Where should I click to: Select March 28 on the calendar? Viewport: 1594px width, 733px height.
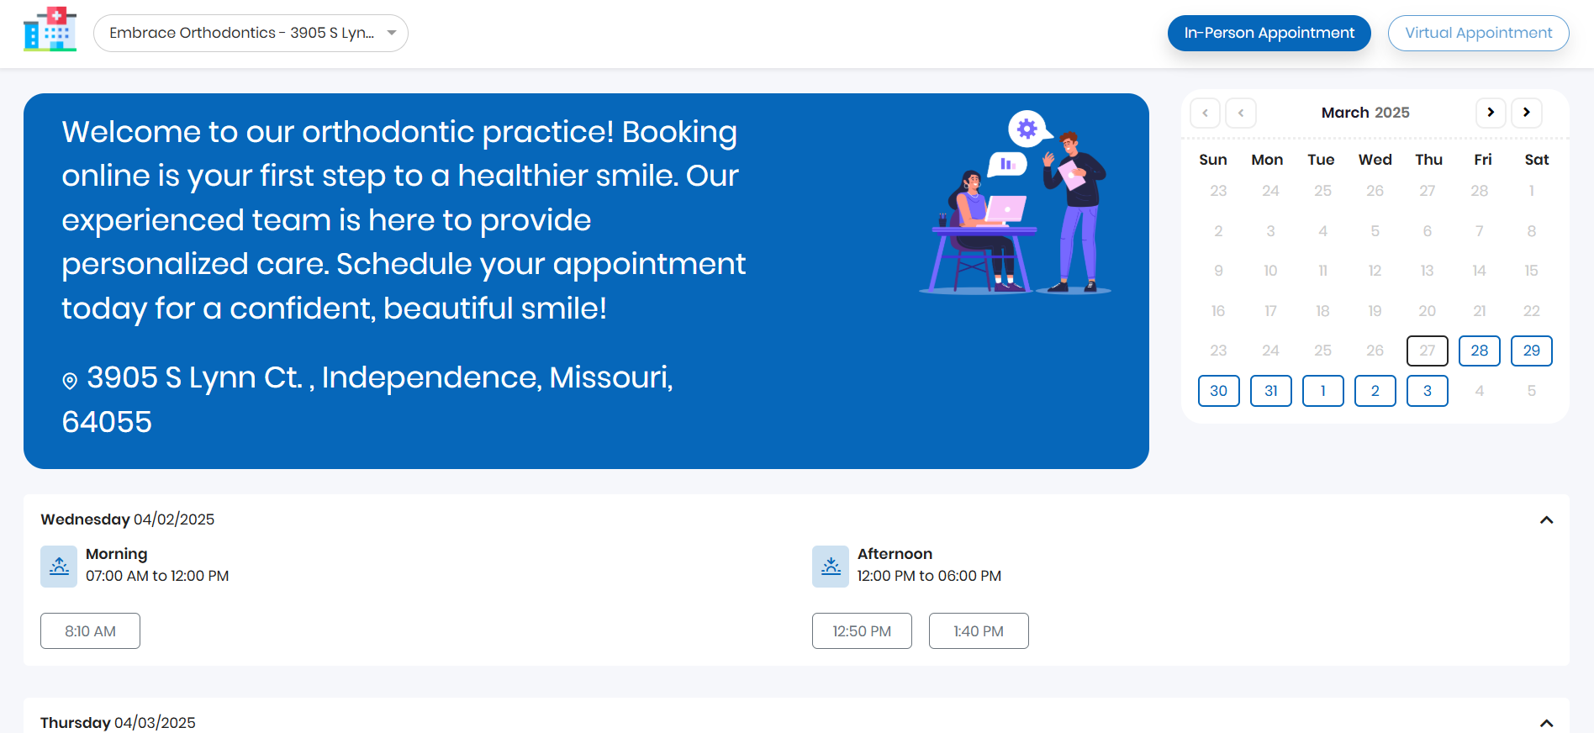point(1480,351)
